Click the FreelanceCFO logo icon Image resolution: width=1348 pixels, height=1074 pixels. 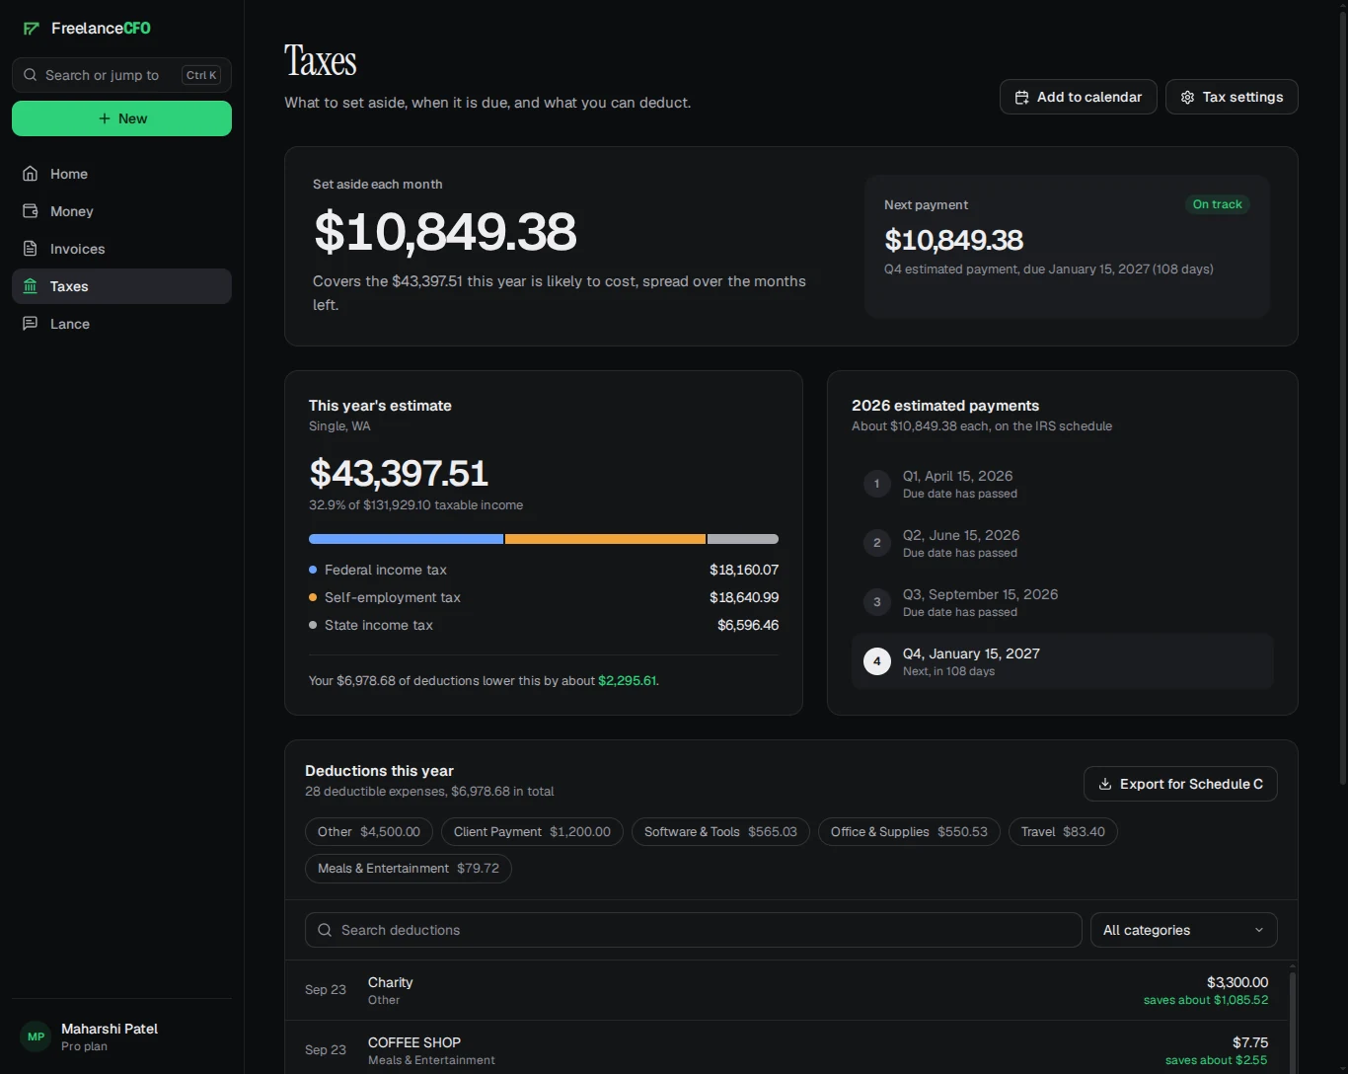(32, 29)
